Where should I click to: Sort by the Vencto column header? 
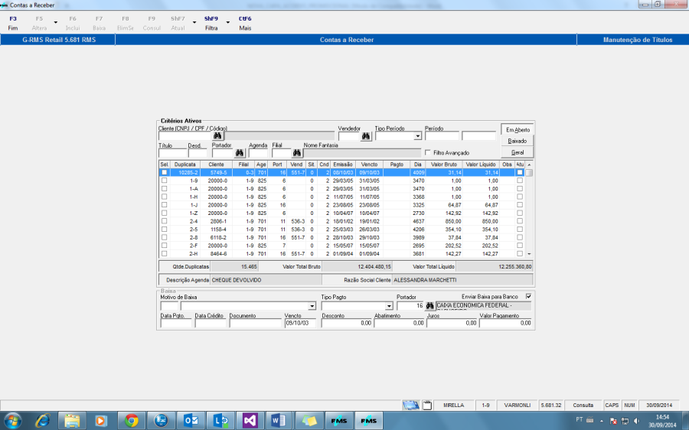(370, 165)
